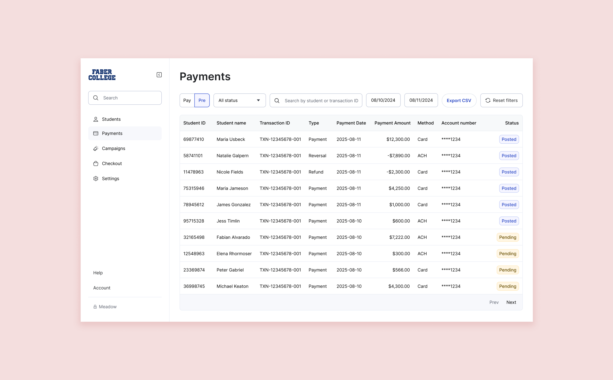Click the Checkout shopping bag icon
The width and height of the screenshot is (613, 380).
coord(96,164)
